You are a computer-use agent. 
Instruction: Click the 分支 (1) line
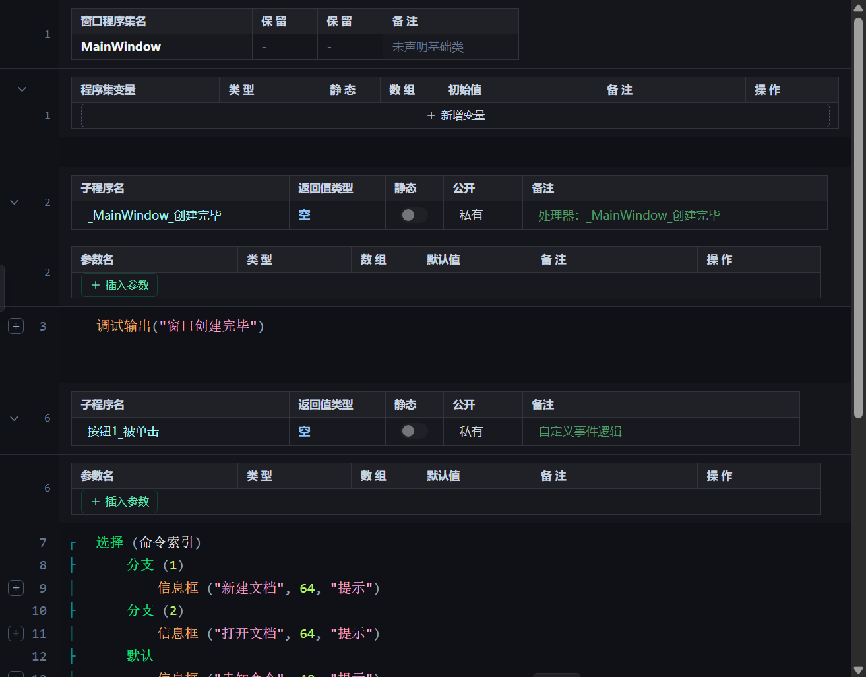click(155, 565)
